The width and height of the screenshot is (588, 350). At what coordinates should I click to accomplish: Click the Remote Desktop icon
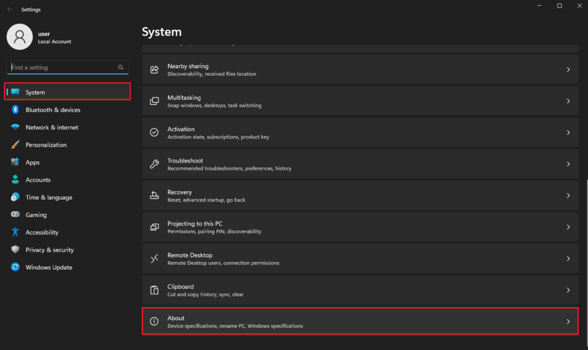pyautogui.click(x=154, y=258)
